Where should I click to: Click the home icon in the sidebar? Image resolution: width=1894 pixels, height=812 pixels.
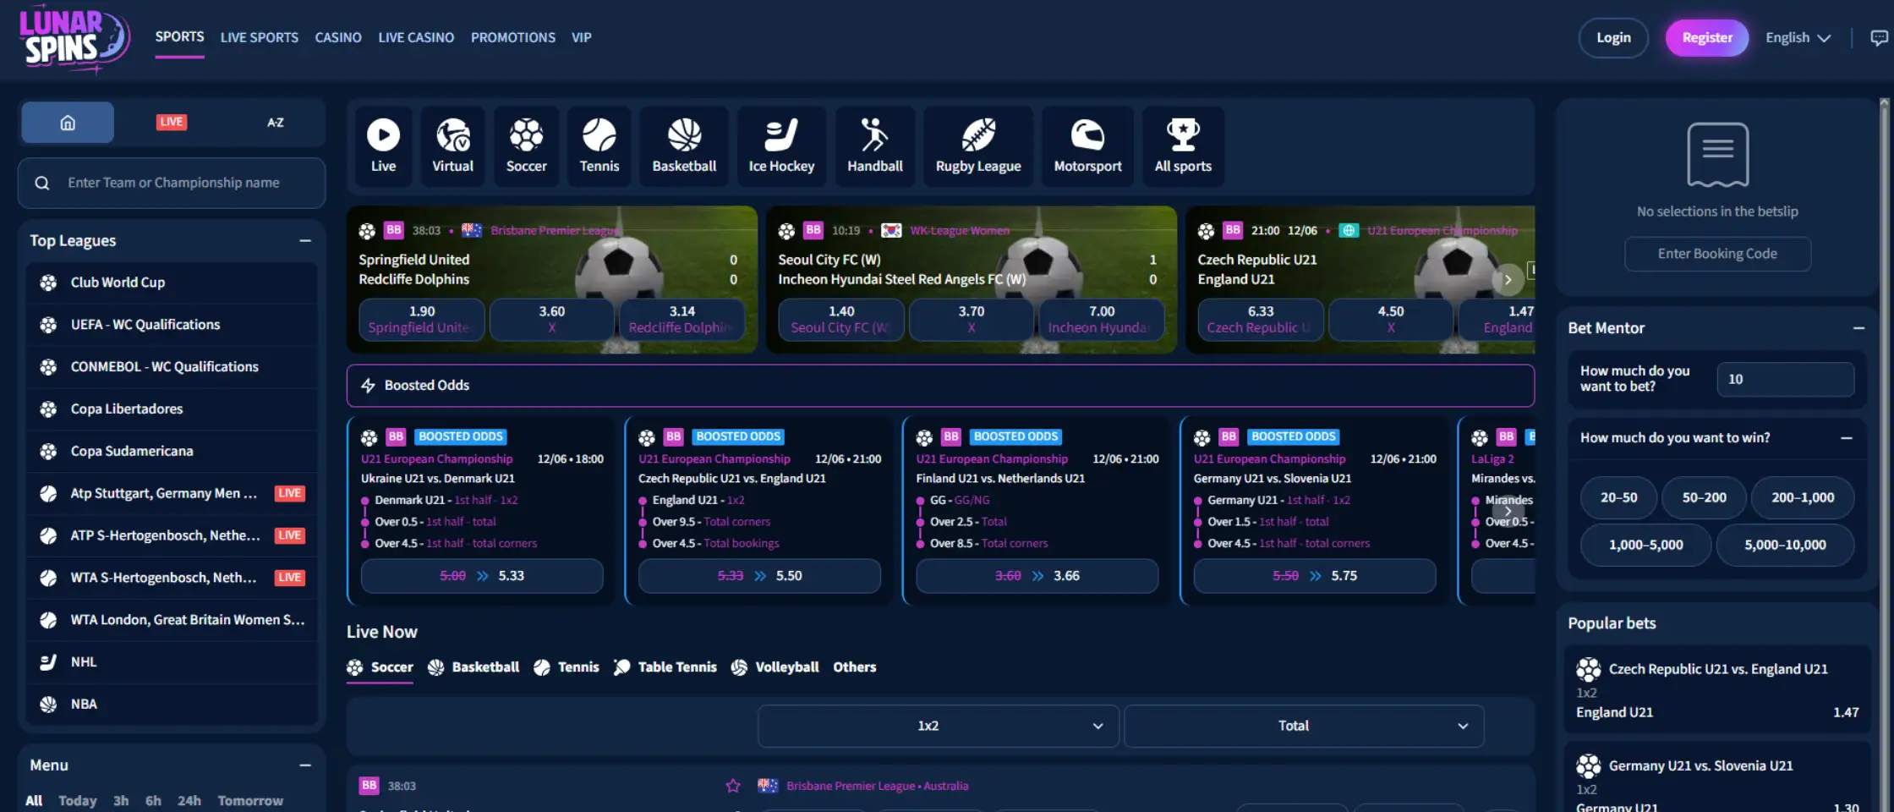pos(67,122)
